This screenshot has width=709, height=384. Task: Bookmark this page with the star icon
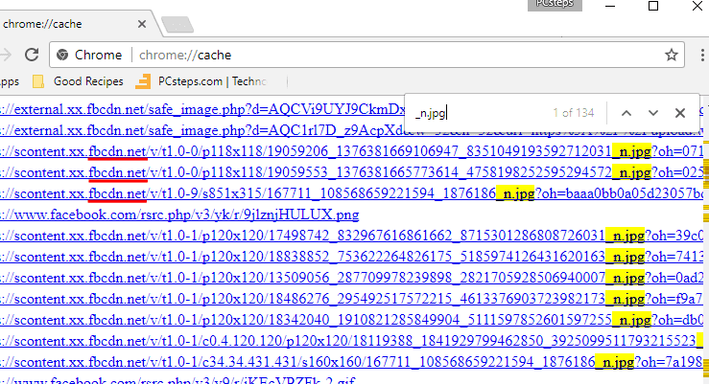click(672, 55)
